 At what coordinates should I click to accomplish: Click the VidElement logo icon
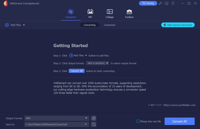coord(5,3)
